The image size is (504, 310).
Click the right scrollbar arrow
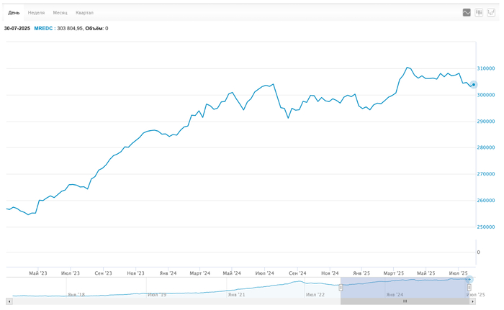pos(472,301)
